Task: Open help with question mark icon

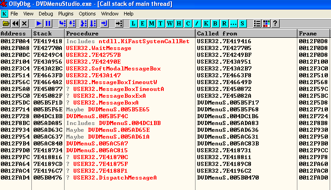Action: coord(275,24)
